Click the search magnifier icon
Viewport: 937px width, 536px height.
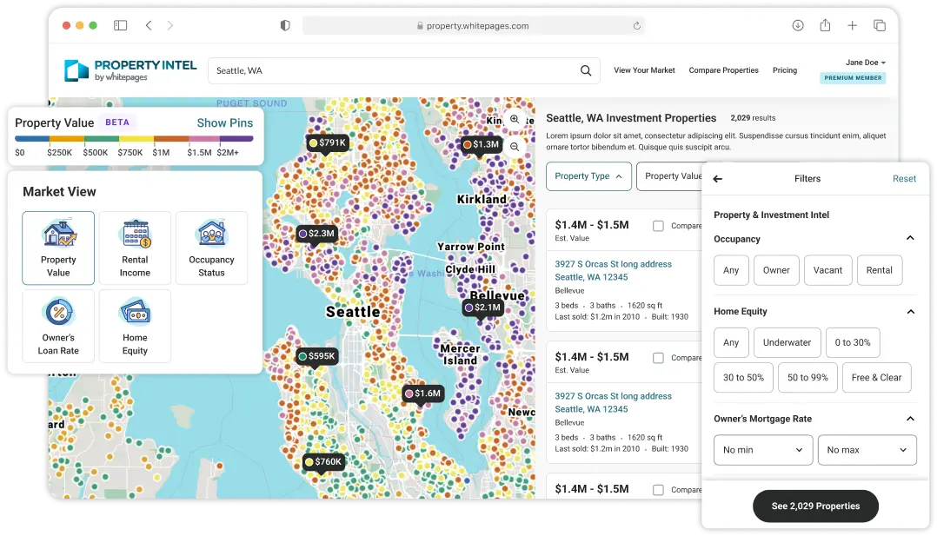click(586, 70)
